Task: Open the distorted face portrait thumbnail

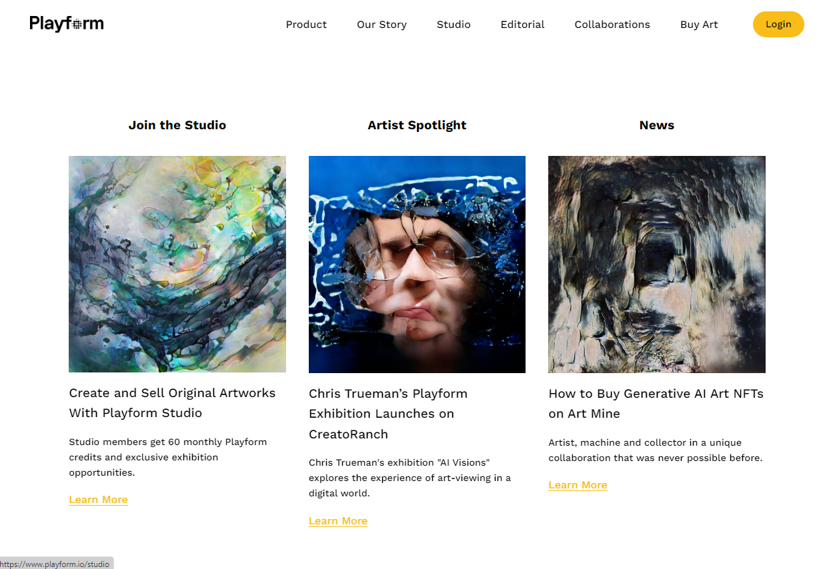Action: (417, 265)
